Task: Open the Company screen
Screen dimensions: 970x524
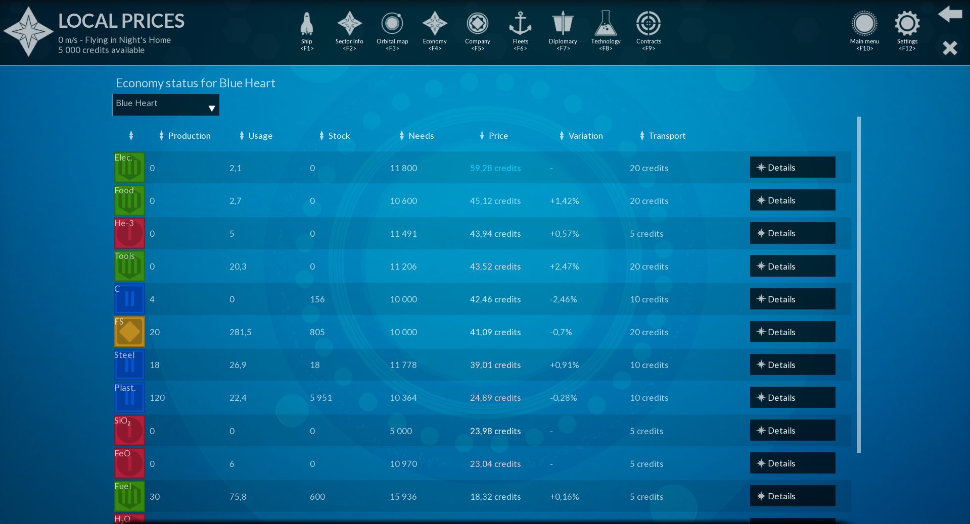Action: (478, 31)
